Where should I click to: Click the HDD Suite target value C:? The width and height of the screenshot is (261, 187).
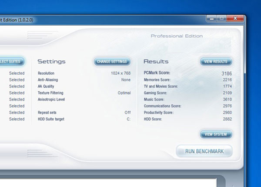click(x=129, y=119)
